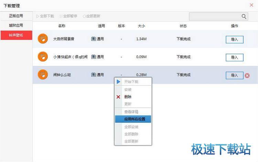Import 闹钟么么哒 with the 导入 button

tap(235, 75)
